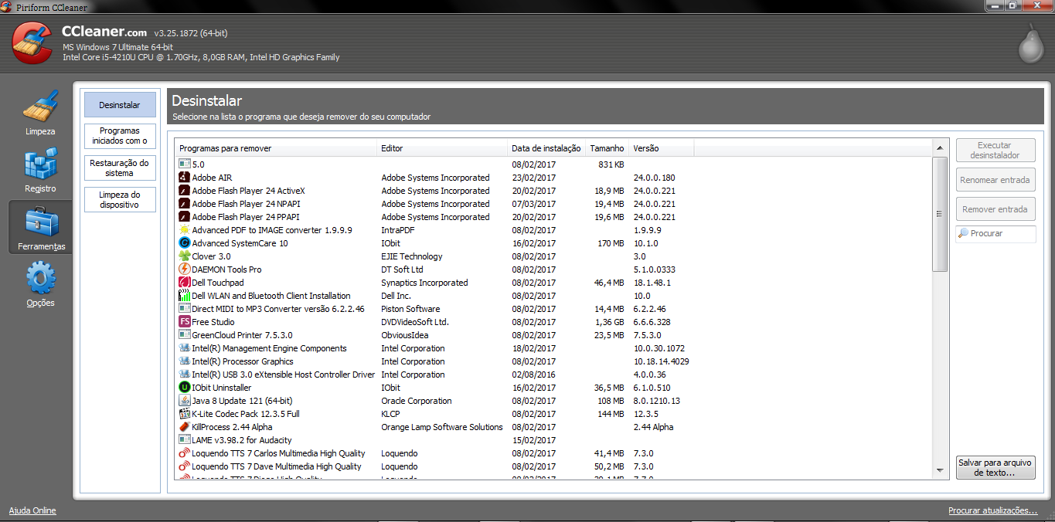Select the 5.0 program row
The image size is (1055, 522).
pos(553,164)
